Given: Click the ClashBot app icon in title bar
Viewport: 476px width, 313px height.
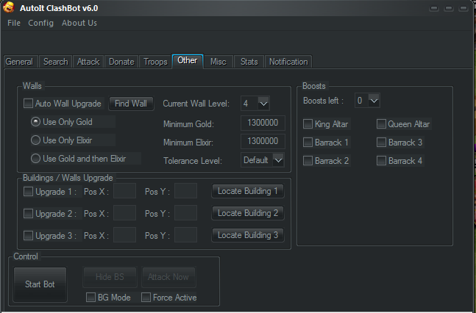Looking at the screenshot, I should point(8,7).
